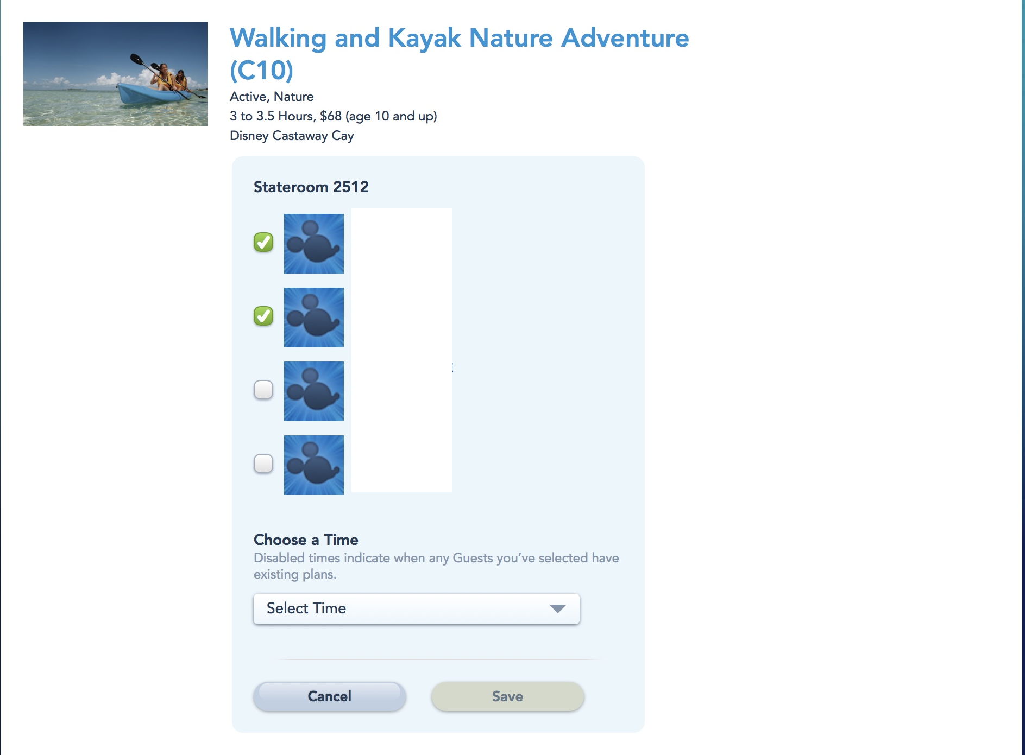The height and width of the screenshot is (755, 1025).
Task: Open the Select Time dropdown
Action: click(x=416, y=608)
